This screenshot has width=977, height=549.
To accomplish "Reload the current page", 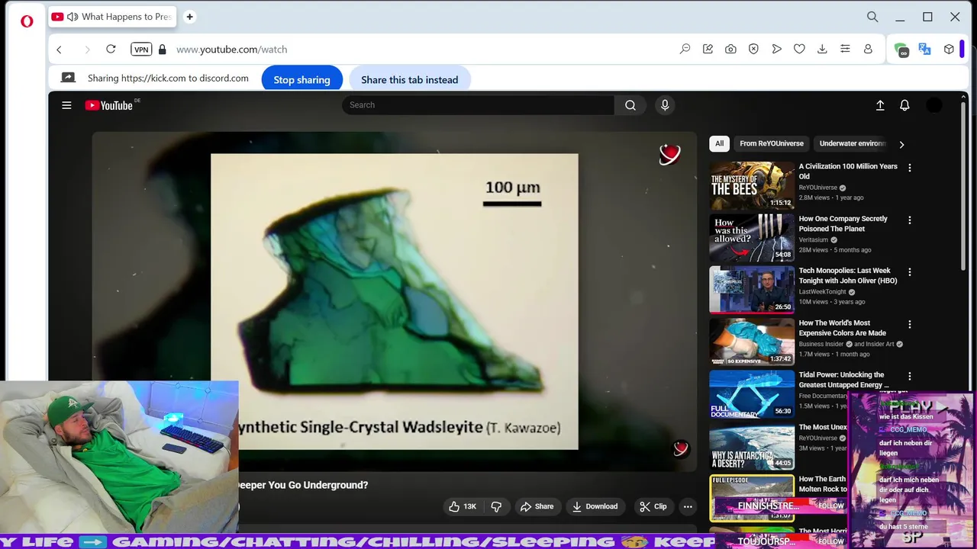I will [111, 49].
